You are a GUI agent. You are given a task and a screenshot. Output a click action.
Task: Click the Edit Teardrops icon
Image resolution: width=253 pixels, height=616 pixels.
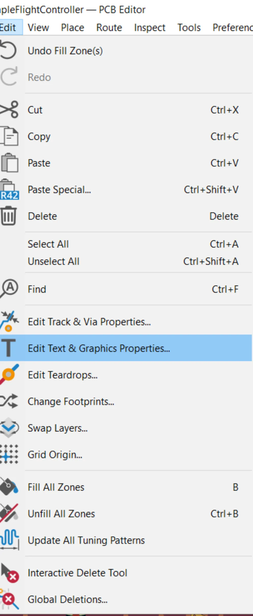click(x=10, y=375)
